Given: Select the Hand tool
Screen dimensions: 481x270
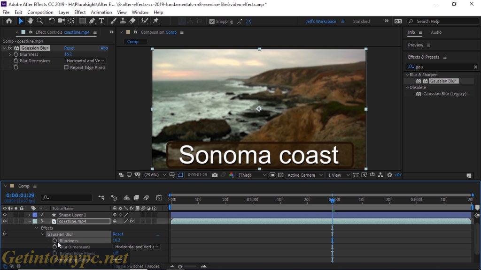Looking at the screenshot, I should (30, 21).
